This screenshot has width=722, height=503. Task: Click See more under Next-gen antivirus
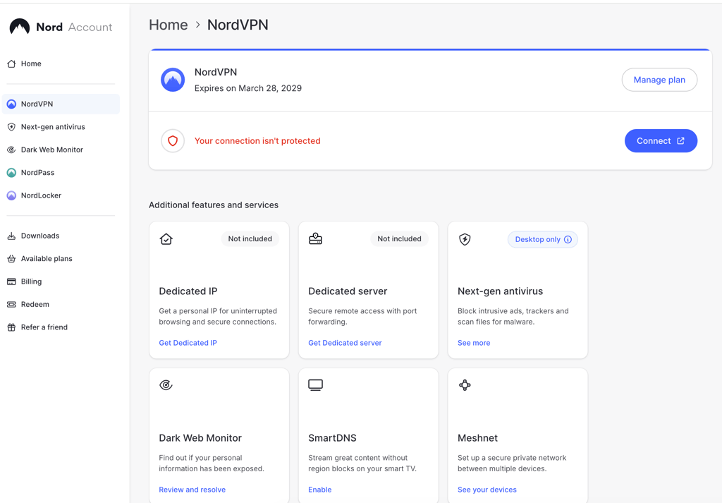pos(474,343)
